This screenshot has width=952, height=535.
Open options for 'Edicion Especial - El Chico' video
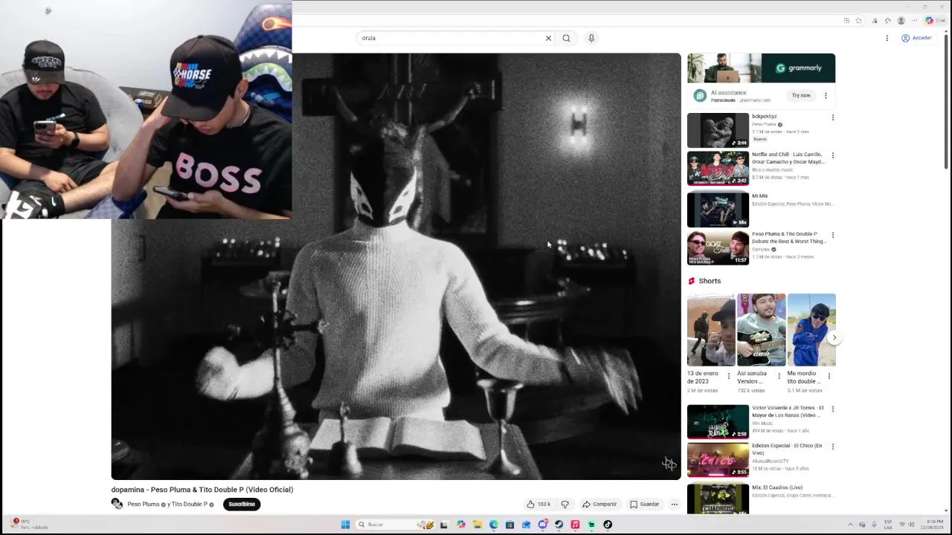pos(832,447)
